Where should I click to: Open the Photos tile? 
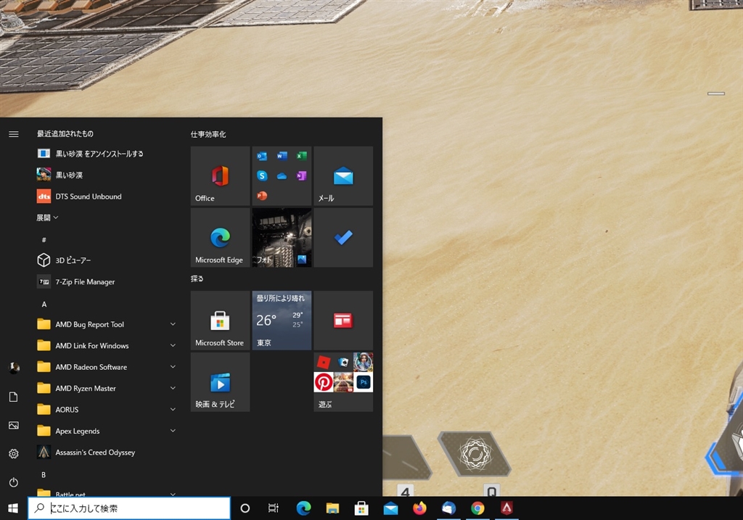point(282,237)
